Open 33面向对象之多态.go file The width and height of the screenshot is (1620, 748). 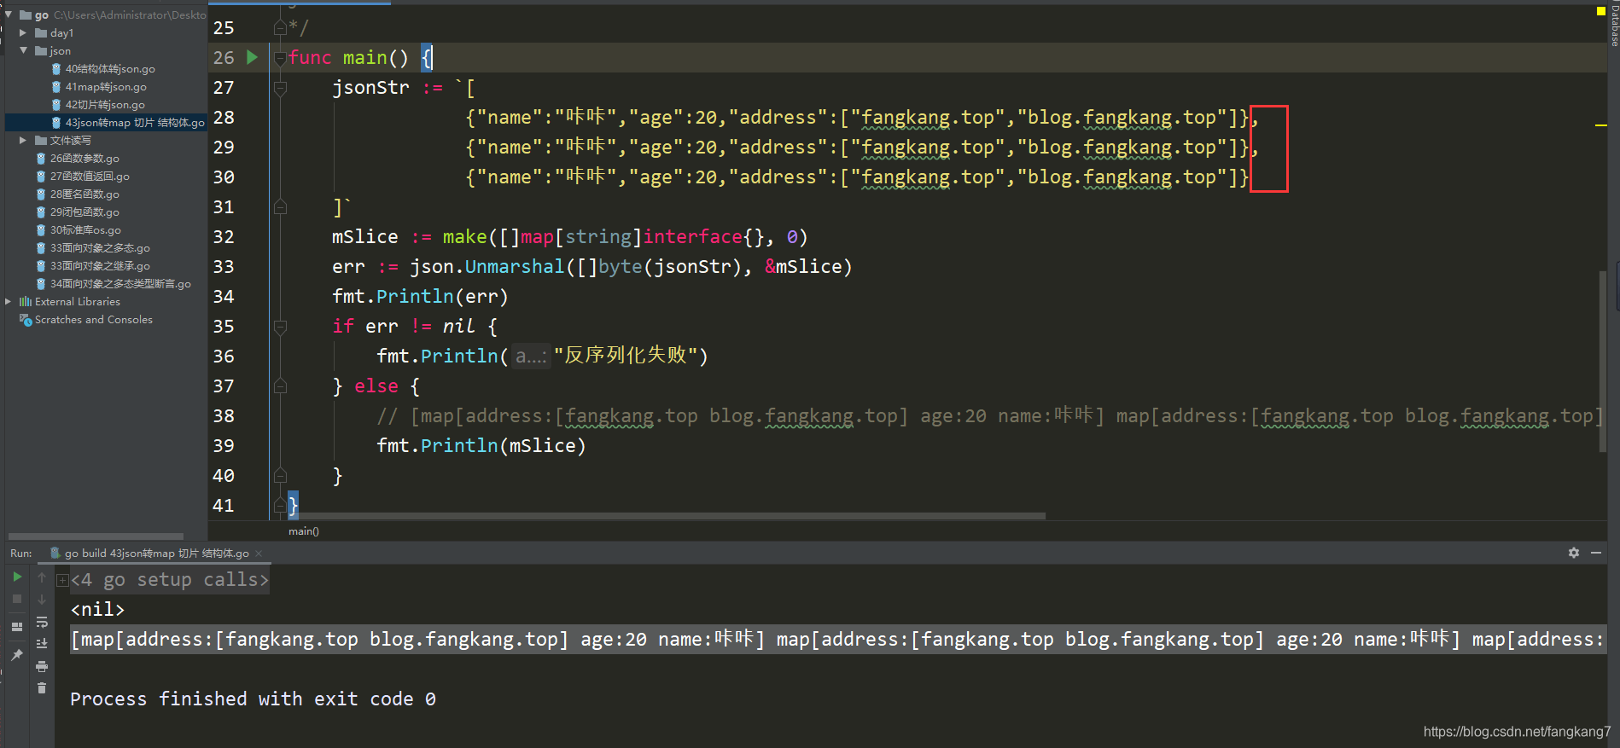click(100, 247)
